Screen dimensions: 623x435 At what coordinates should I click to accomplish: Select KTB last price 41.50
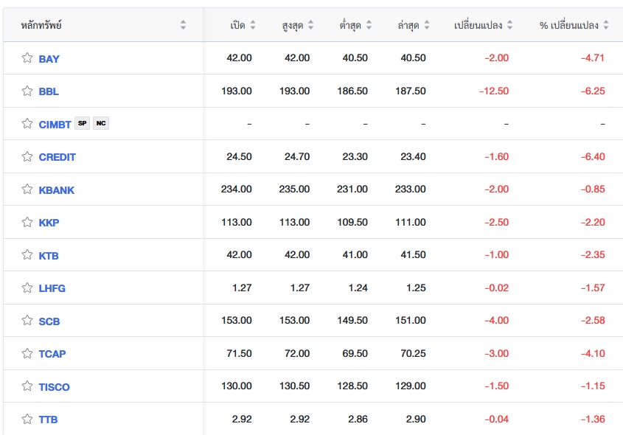(413, 254)
